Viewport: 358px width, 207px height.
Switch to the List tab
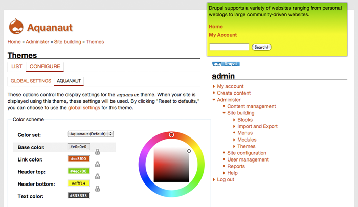[16, 66]
